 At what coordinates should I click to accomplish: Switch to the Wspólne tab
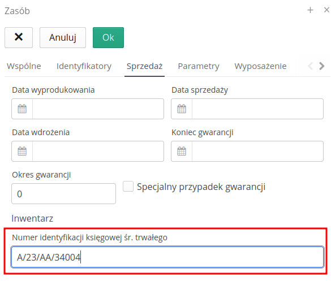24,66
